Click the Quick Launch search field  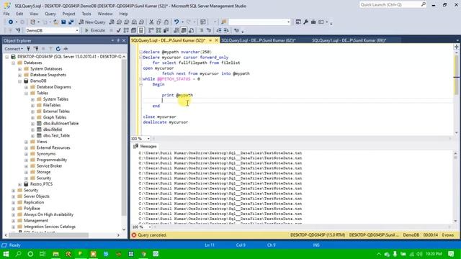tap(393, 5)
